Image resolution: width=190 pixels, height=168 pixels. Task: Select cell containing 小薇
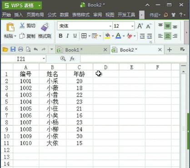(x=52, y=88)
